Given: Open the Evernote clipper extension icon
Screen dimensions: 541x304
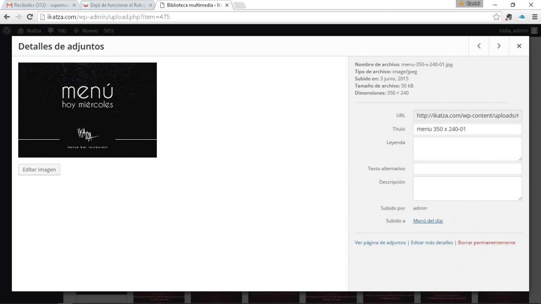Looking at the screenshot, I should coord(509,17).
